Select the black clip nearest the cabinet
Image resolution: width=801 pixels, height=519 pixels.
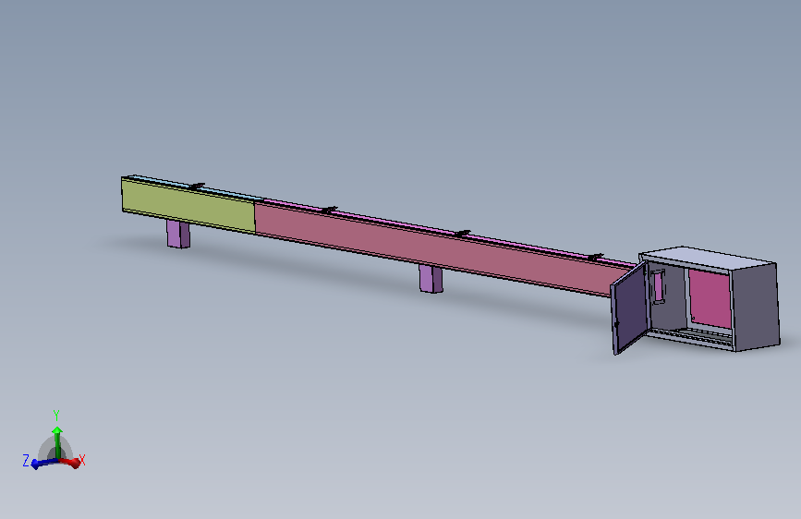[x=596, y=256]
